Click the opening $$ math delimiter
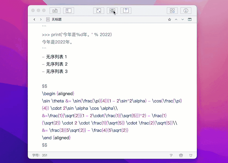The height and width of the screenshot is (163, 228). [x=45, y=86]
